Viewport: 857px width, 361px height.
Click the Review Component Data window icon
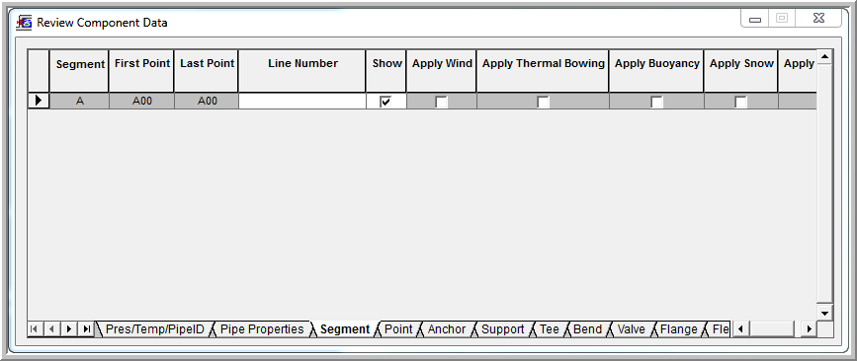click(x=24, y=23)
